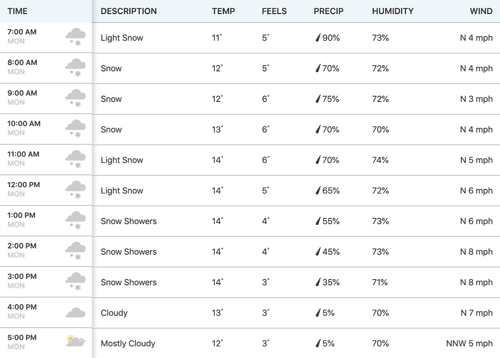Click the NNW 5 mph wind value

point(469,343)
